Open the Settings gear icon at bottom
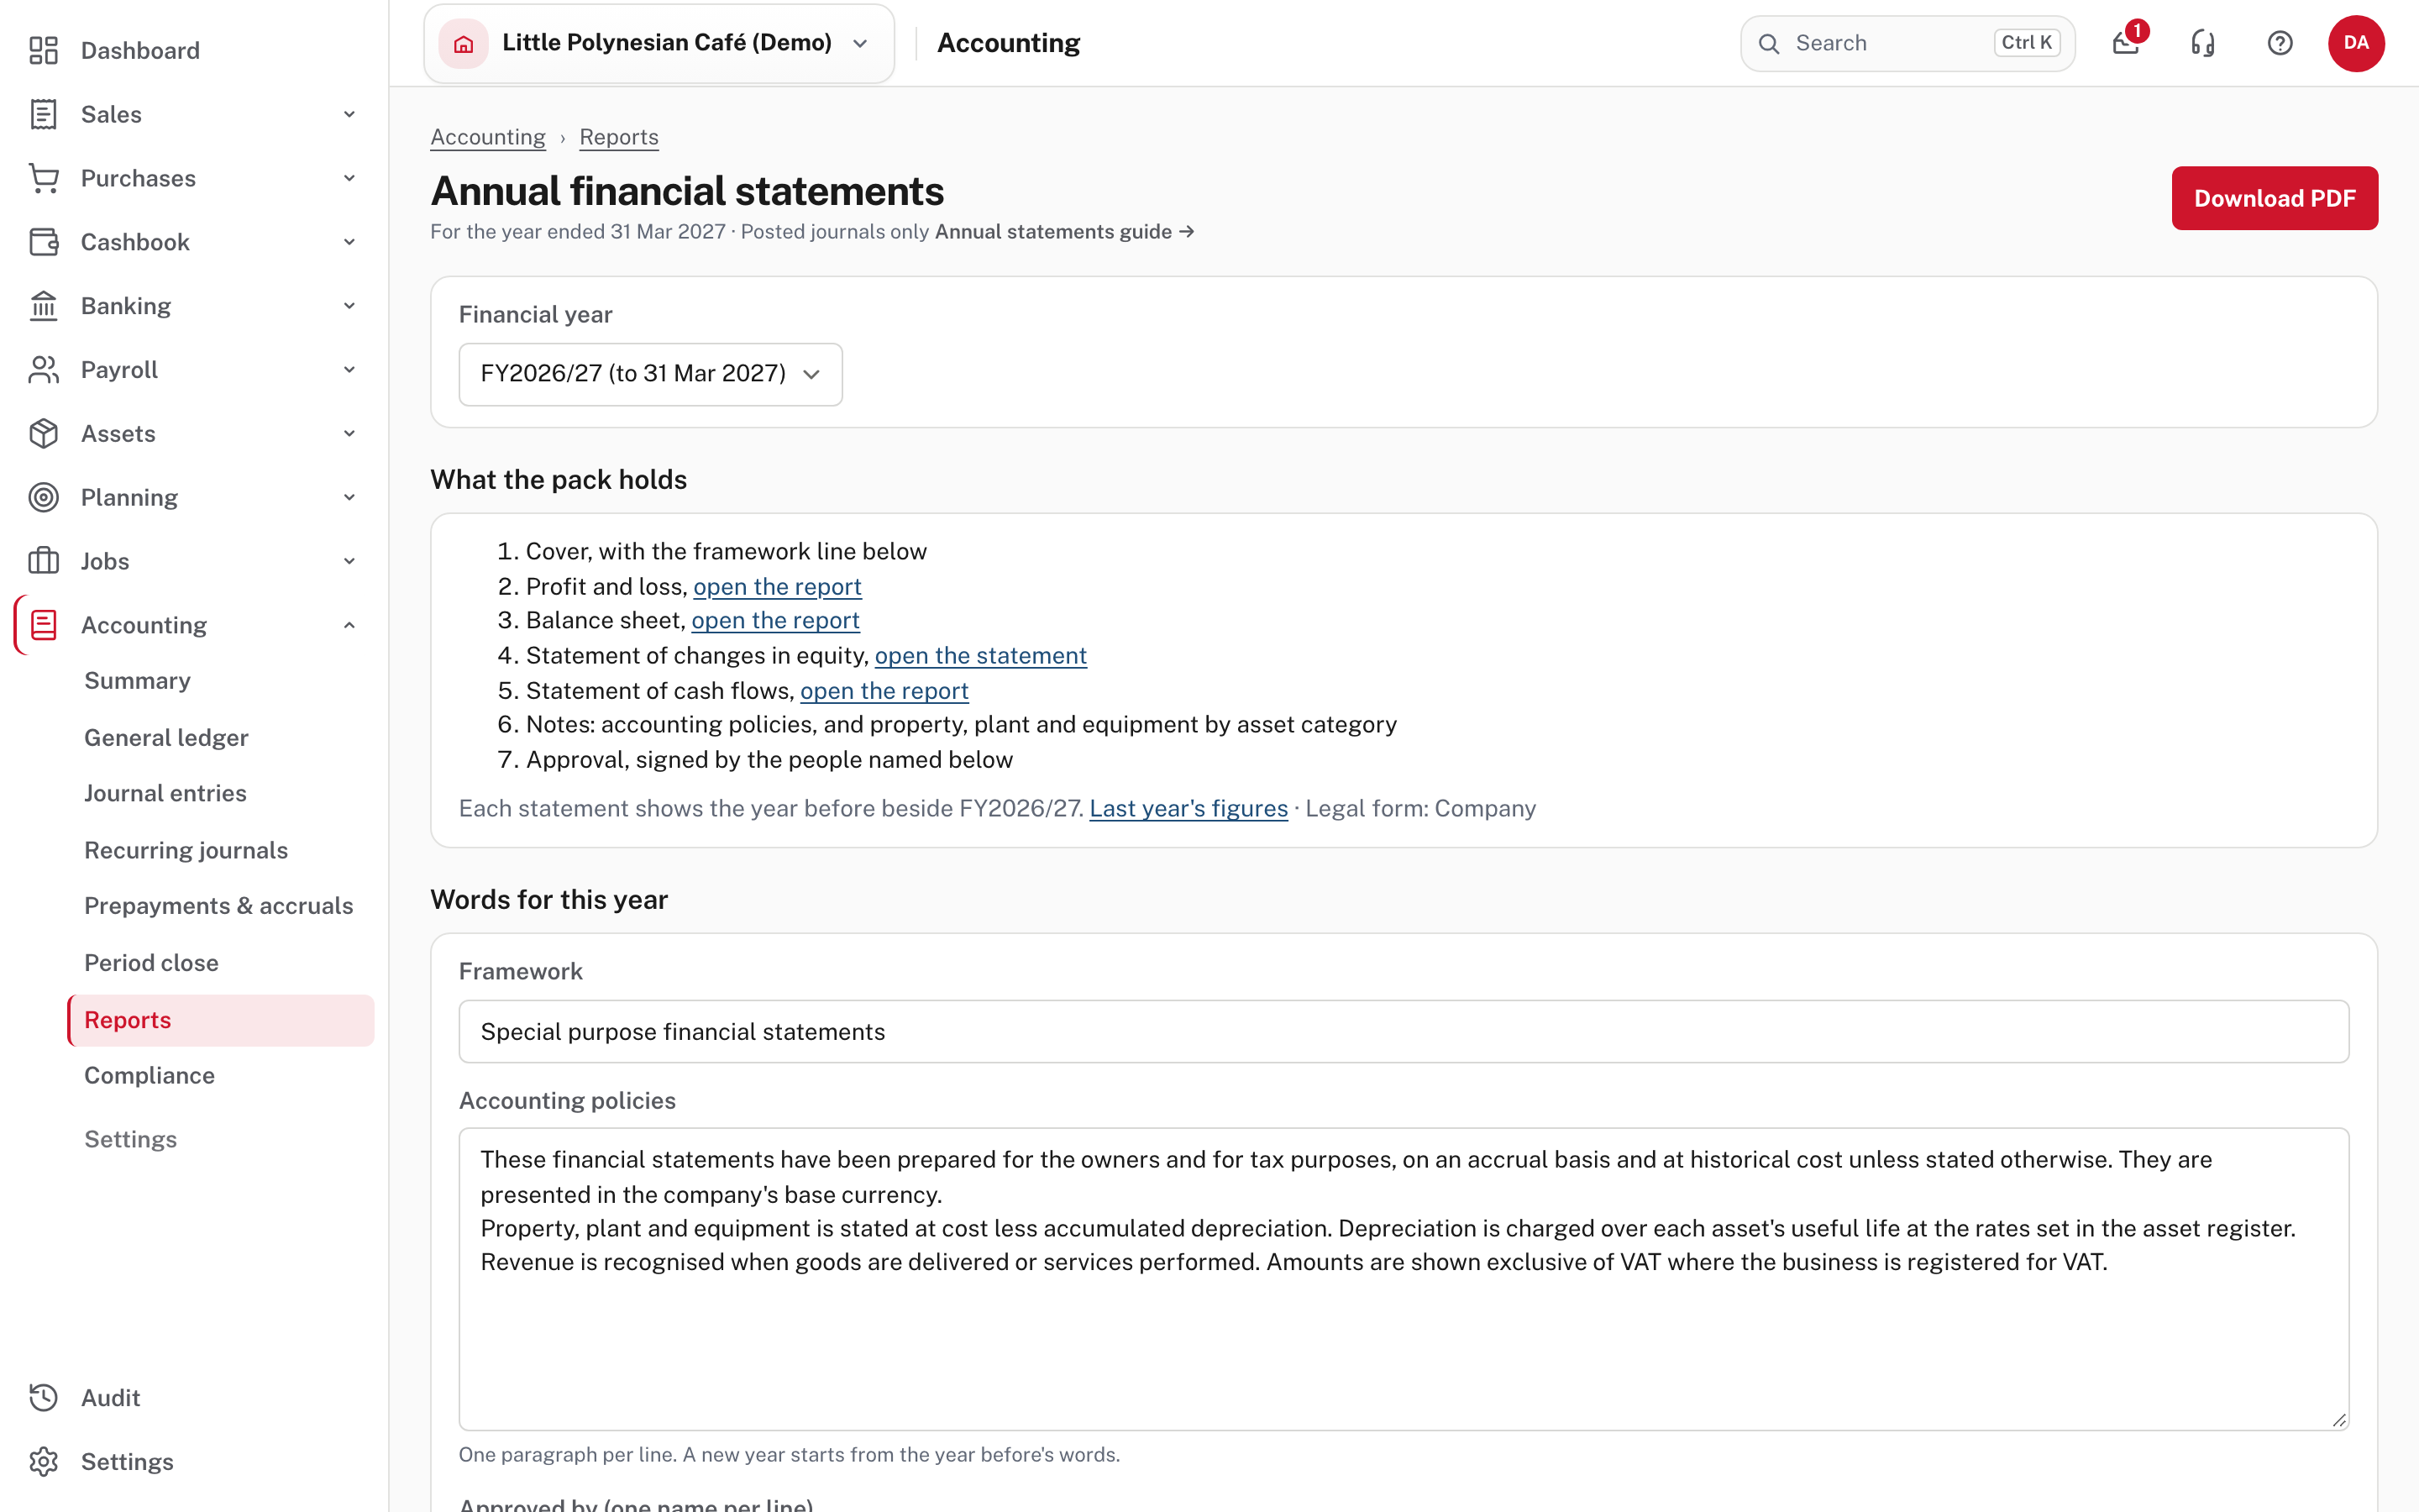Image resolution: width=2419 pixels, height=1512 pixels. pyautogui.click(x=43, y=1461)
